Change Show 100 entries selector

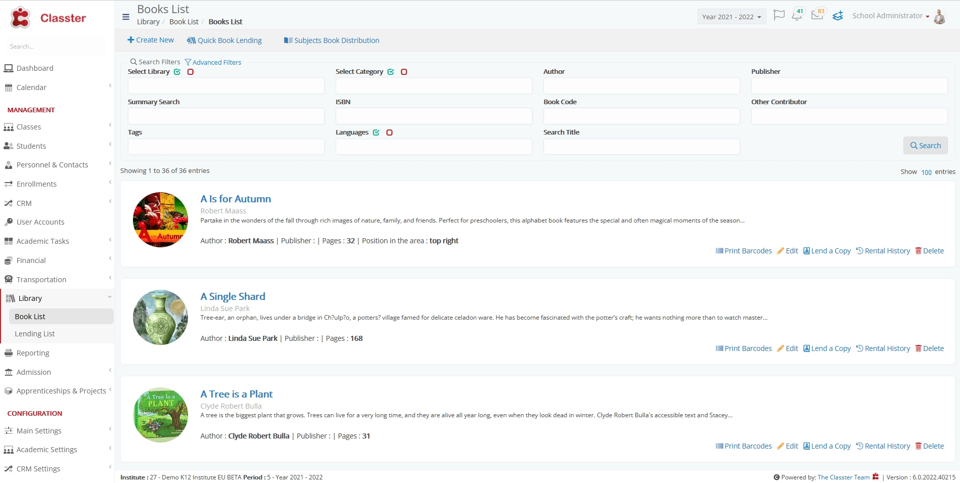click(926, 172)
